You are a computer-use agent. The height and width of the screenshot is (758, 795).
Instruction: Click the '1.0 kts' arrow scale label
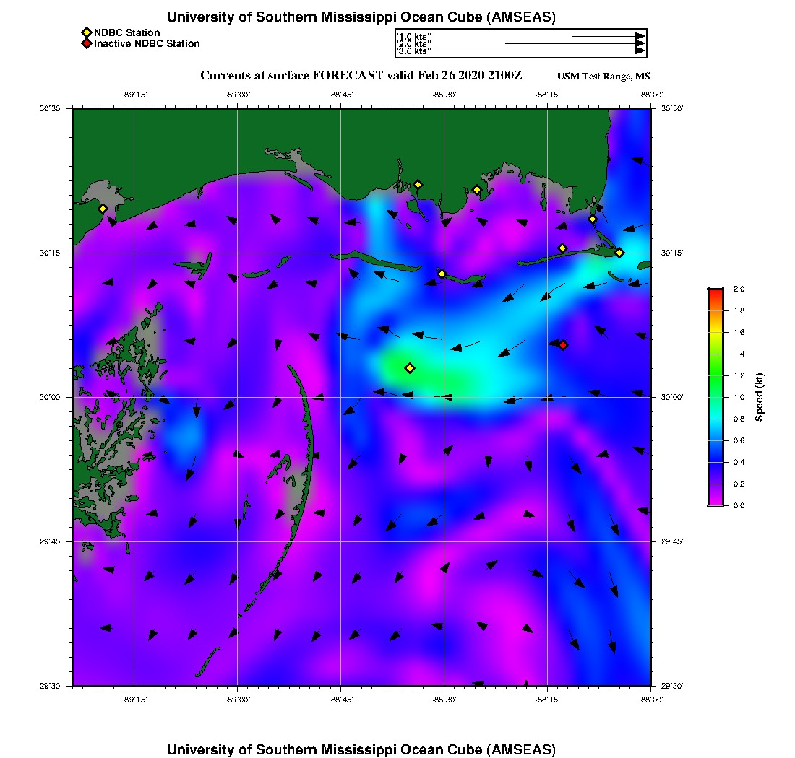point(413,37)
